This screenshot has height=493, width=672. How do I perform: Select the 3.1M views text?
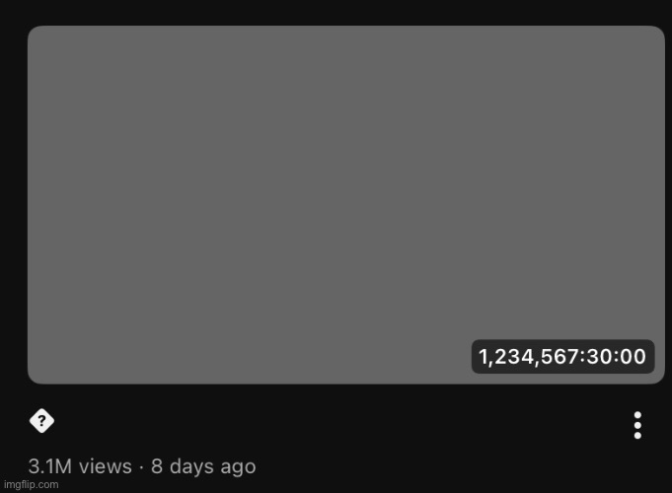pos(80,465)
